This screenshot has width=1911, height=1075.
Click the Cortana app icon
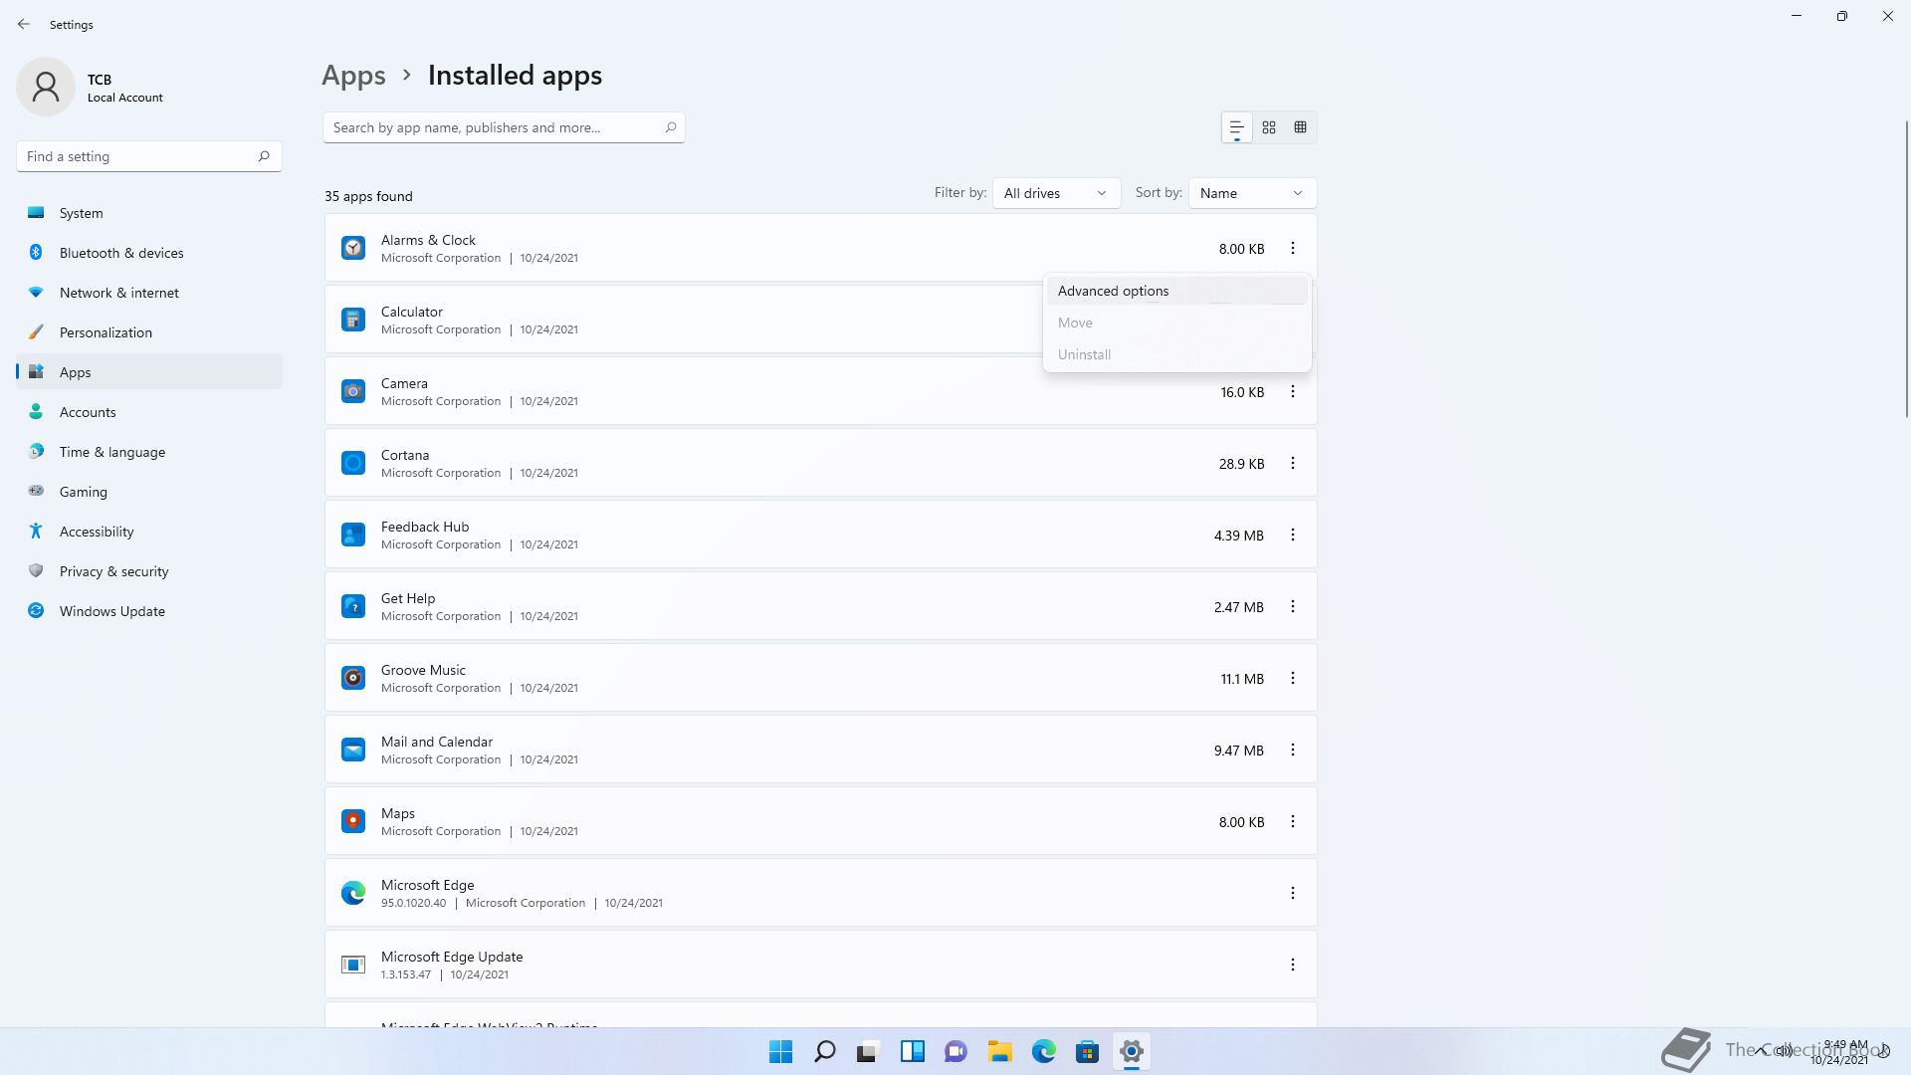(x=353, y=463)
